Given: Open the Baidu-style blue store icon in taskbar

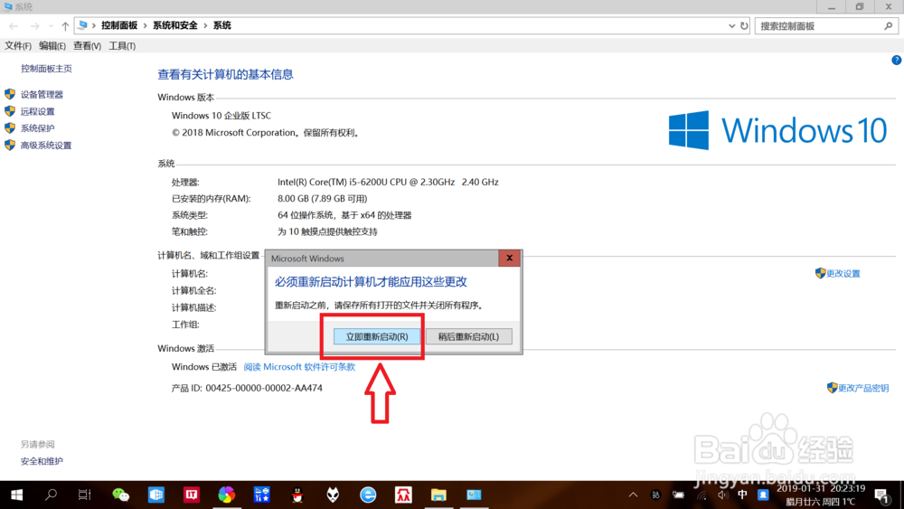Looking at the screenshot, I should pyautogui.click(x=262, y=495).
